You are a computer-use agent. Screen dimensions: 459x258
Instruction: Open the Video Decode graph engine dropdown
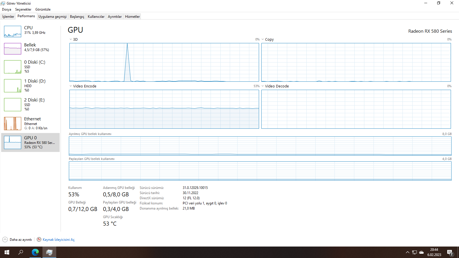262,86
